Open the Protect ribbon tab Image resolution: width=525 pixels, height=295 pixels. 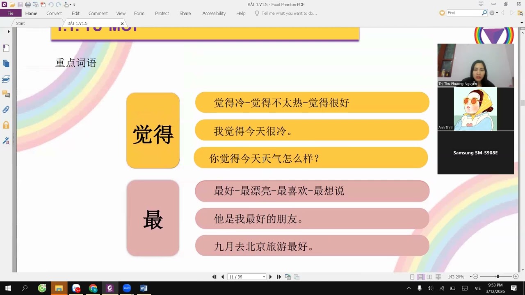pos(162,13)
